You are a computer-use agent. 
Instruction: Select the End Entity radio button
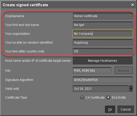(x=108, y=97)
